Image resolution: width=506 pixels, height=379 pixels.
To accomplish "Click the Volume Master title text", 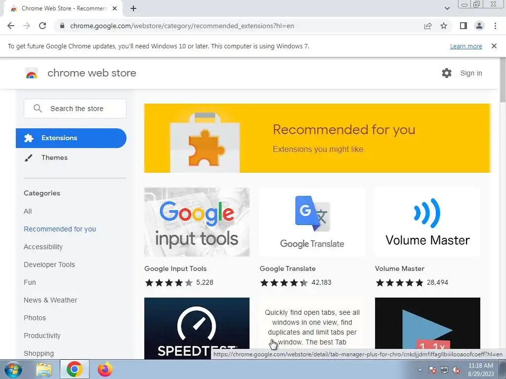I will [399, 268].
